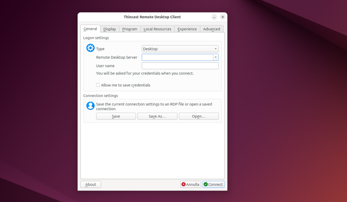Open the Local Resources tab

click(x=157, y=29)
